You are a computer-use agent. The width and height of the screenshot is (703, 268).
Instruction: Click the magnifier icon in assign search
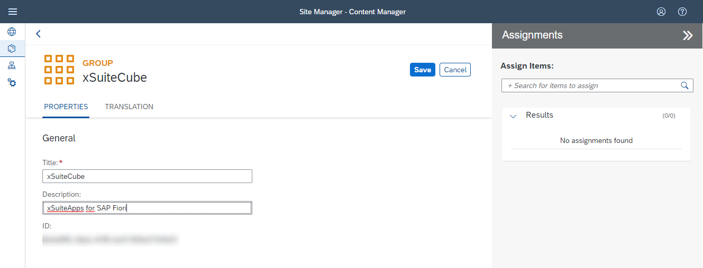click(684, 85)
